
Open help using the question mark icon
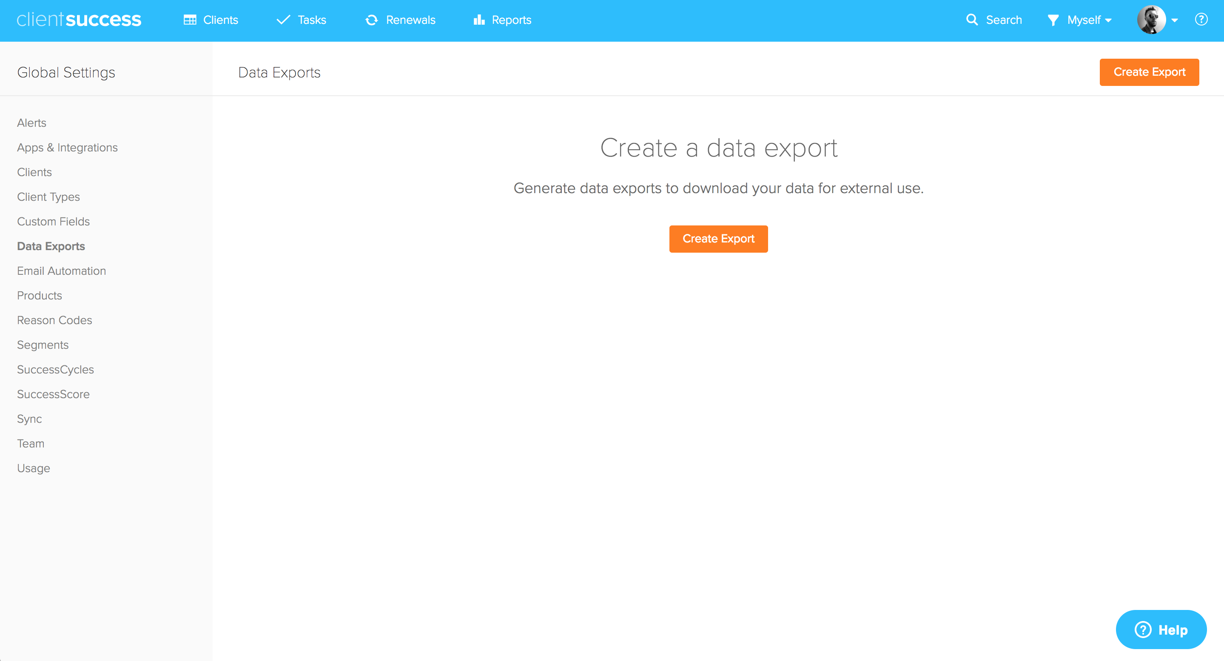pyautogui.click(x=1201, y=19)
